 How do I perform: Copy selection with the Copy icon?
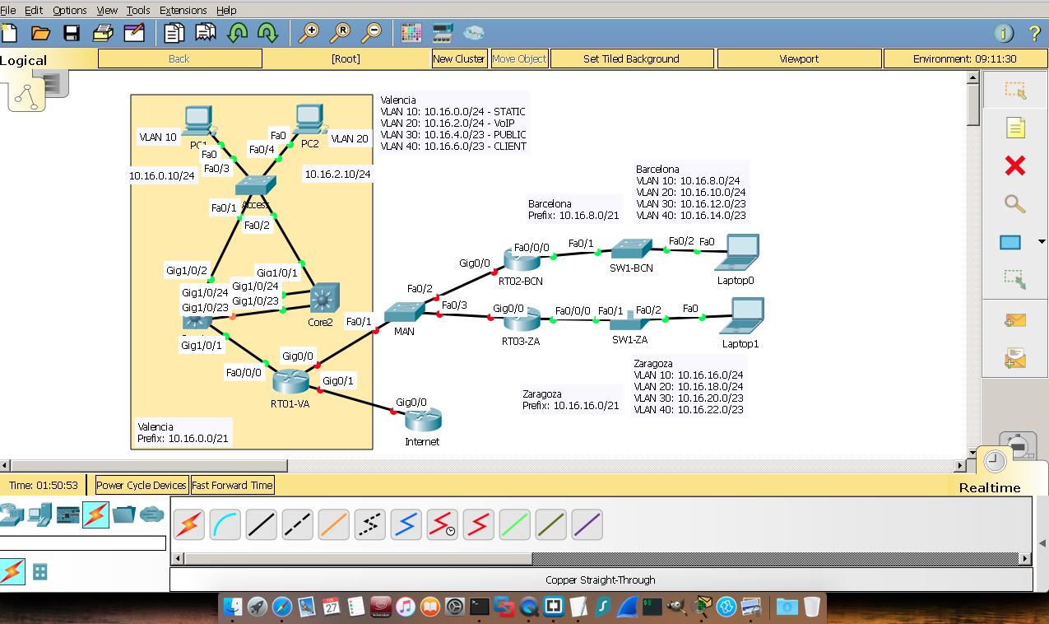coord(174,33)
